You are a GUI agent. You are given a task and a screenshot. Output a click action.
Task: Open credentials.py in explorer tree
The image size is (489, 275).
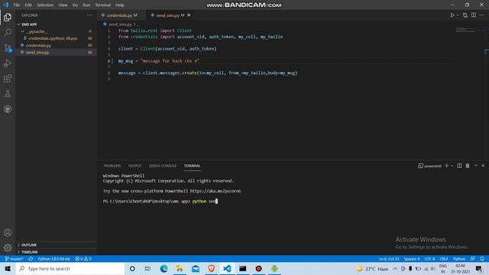[56, 45]
